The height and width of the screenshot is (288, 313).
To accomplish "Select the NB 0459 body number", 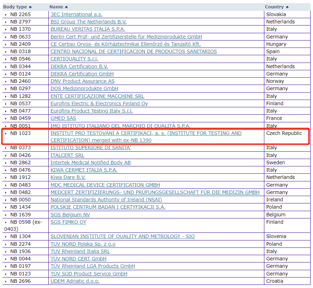I will coord(21,118).
